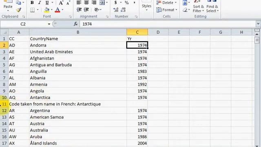Apply Comma Style format

134,2
